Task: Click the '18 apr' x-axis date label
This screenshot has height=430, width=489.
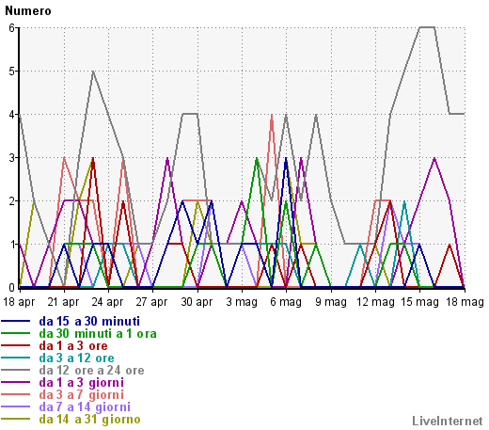Action: pyautogui.click(x=19, y=302)
